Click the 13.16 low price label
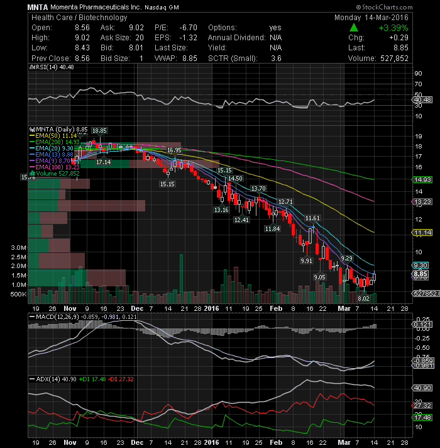 tap(221, 210)
